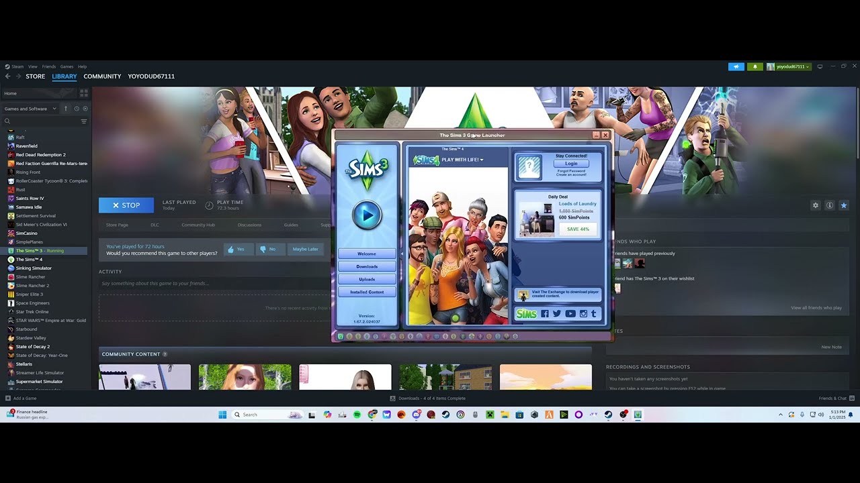Open the YOYODUD67111 profile tab
The width and height of the screenshot is (860, 483).
(151, 76)
